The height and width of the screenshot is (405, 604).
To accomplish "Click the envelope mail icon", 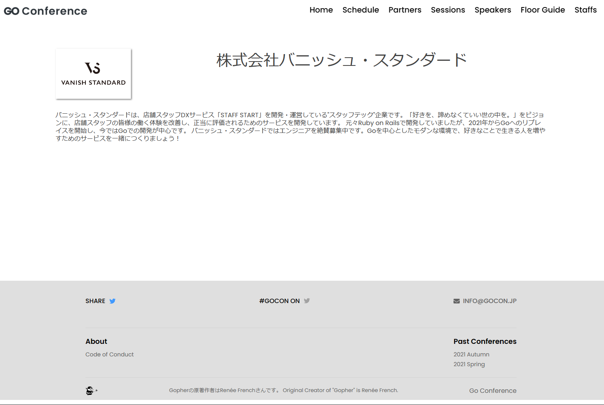I will [457, 301].
